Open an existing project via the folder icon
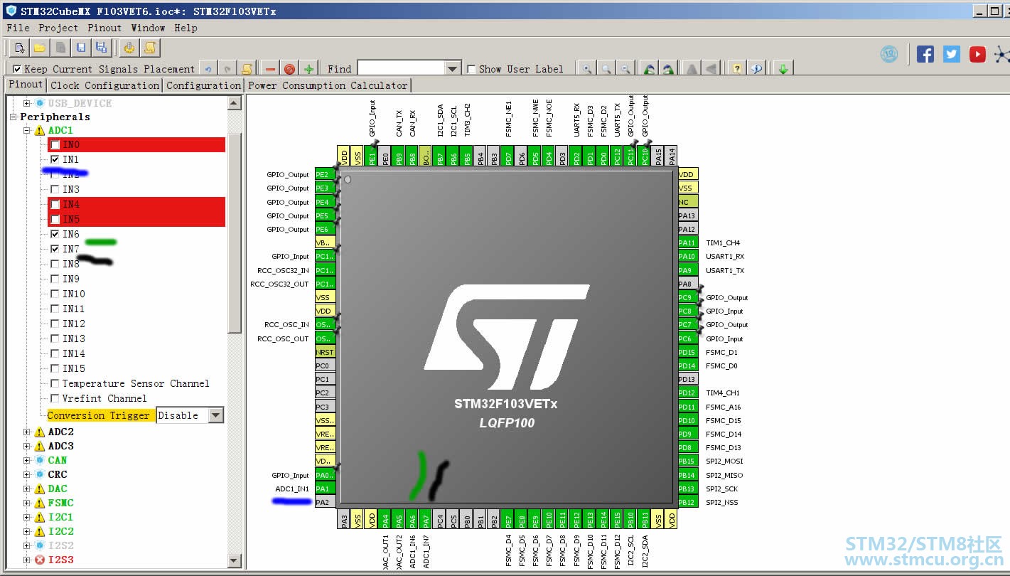1010x576 pixels. tap(40, 48)
